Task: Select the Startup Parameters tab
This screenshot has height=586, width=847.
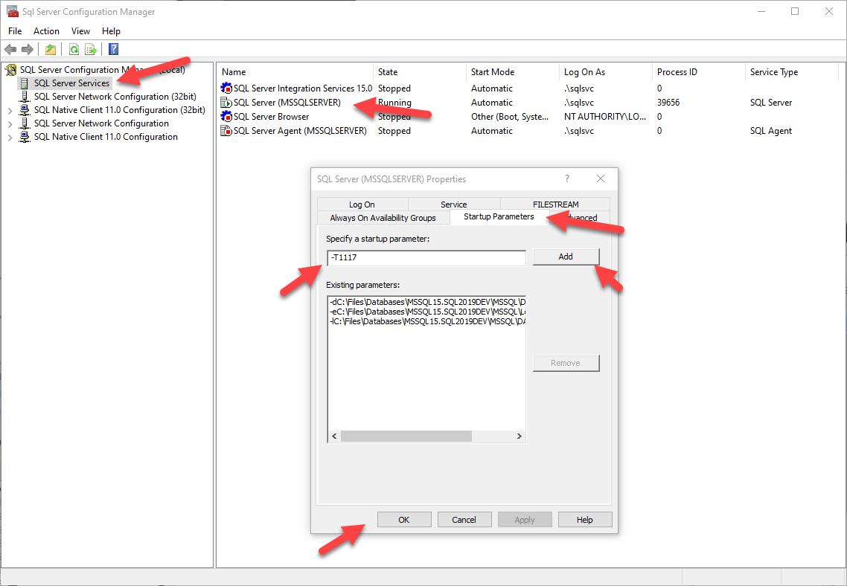Action: tap(499, 217)
